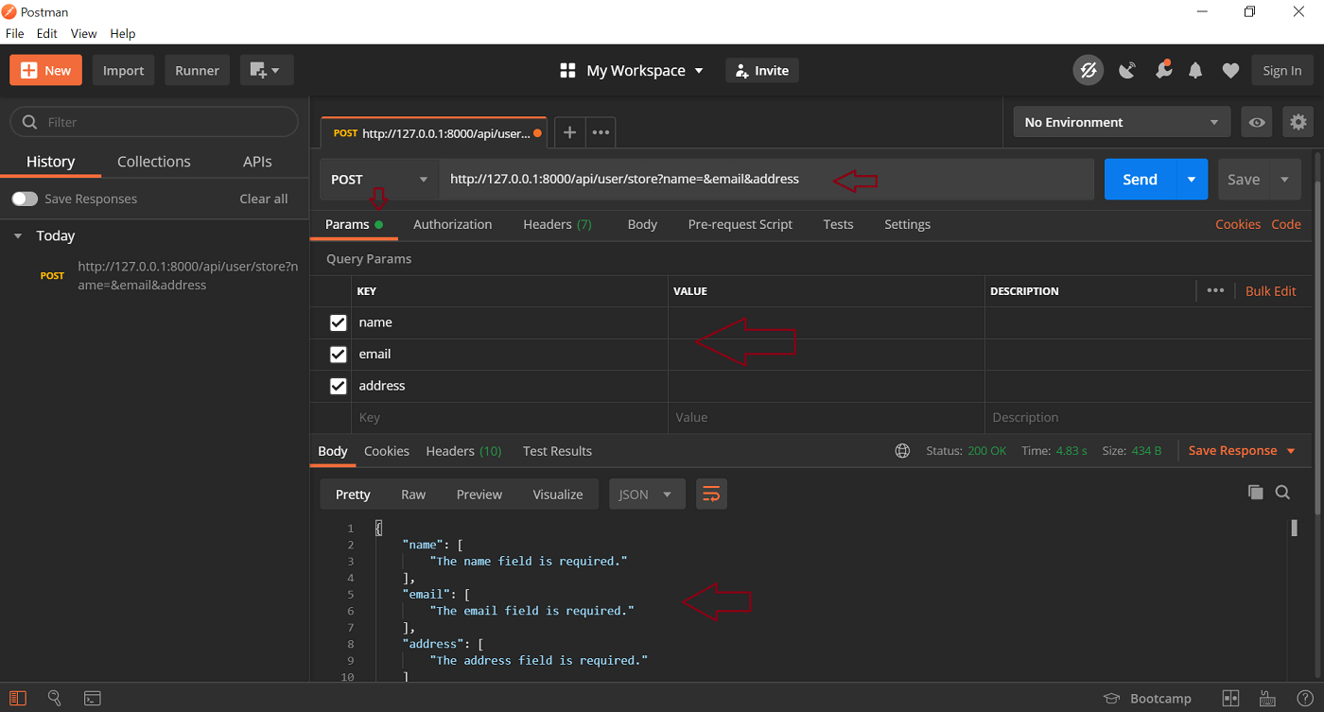
Task: Add a new request tab with plus icon
Action: pos(569,132)
